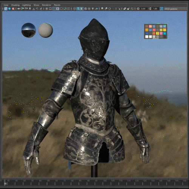Open the sRGB gamma dropdown
Image resolution: width=189 pixels, height=189 pixels.
coord(175,9)
